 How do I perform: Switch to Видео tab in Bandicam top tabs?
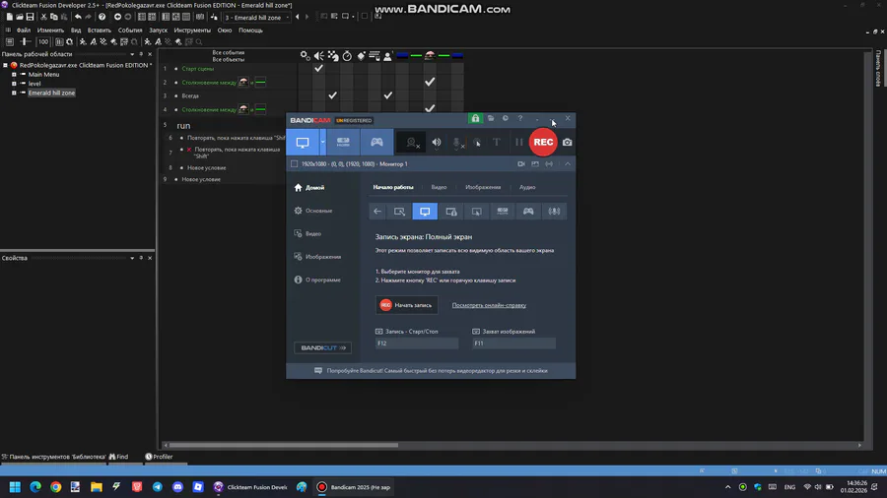coord(439,187)
